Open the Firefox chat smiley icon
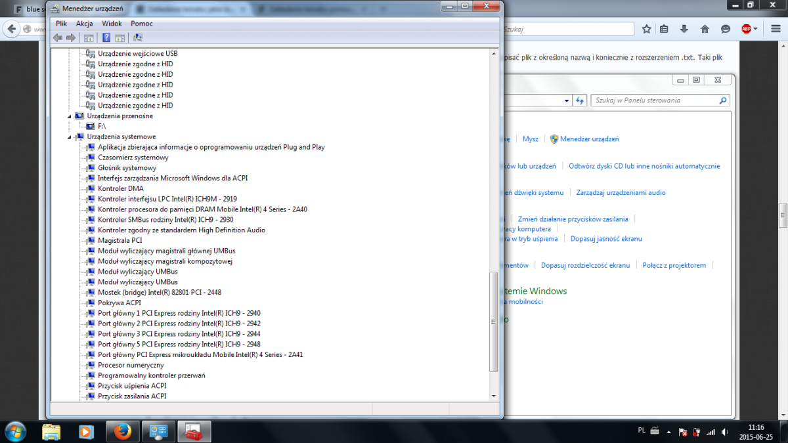788x443 pixels. [726, 29]
